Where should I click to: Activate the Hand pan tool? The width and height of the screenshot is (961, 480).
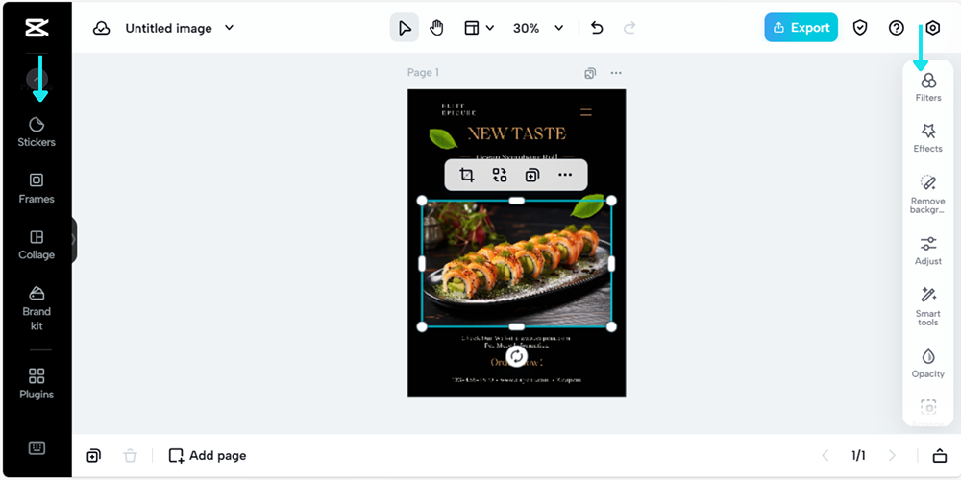436,28
